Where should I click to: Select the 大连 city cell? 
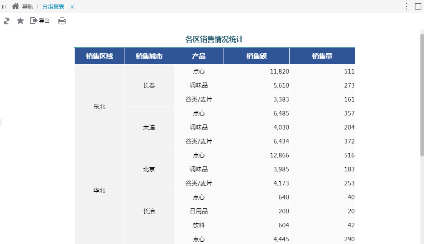[x=149, y=127]
